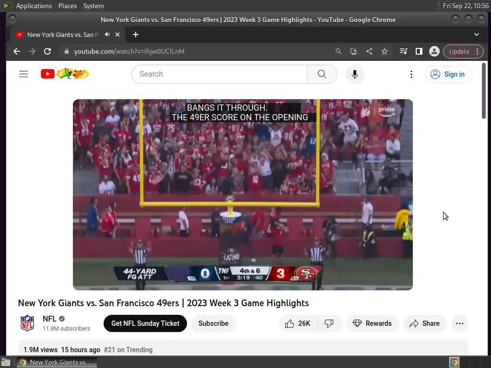The image size is (491, 368).
Task: Go forward with the browser forward arrow
Action: pyautogui.click(x=32, y=51)
